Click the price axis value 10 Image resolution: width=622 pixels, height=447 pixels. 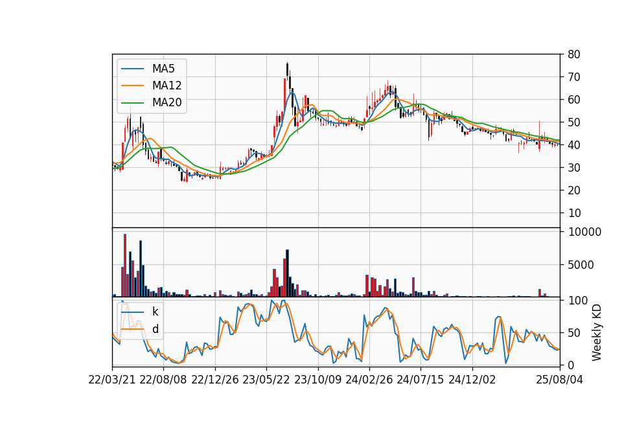point(574,213)
